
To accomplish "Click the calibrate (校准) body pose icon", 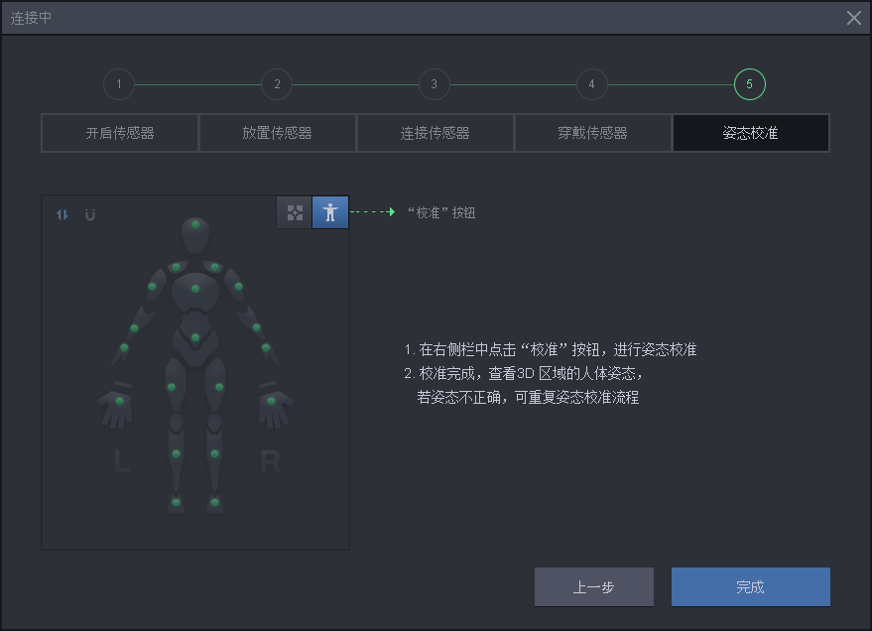I will [330, 212].
